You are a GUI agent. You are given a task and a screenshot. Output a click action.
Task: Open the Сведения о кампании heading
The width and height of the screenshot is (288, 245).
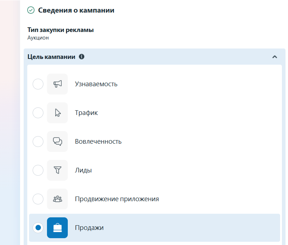pyautogui.click(x=75, y=10)
